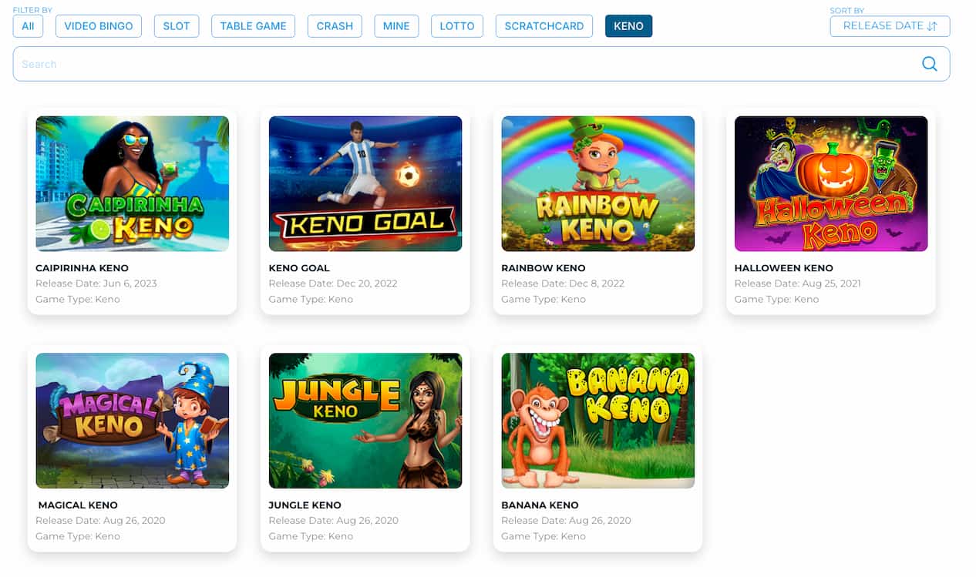Open Magical Keno game image
This screenshot has height=577, width=976.
point(133,421)
